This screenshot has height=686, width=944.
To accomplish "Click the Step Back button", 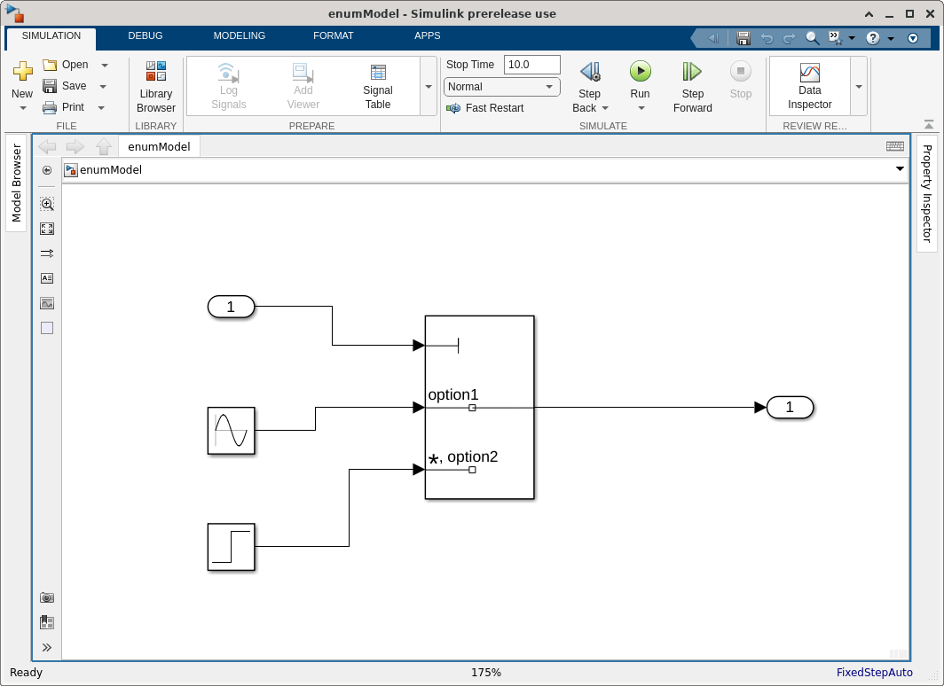I will [x=590, y=72].
